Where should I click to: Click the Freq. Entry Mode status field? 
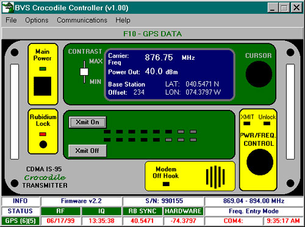coord(254,211)
